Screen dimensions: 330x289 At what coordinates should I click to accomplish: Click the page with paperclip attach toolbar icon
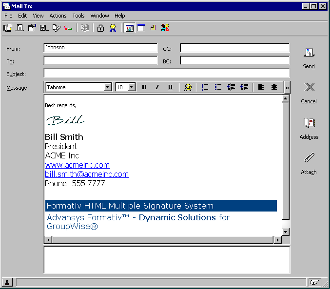(56, 28)
